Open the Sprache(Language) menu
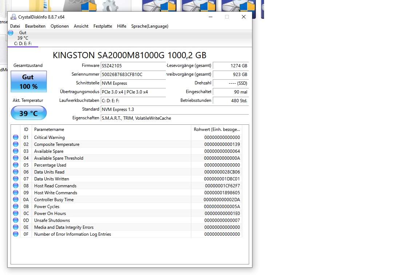Image resolution: width=419 pixels, height=275 pixels. 149,26
